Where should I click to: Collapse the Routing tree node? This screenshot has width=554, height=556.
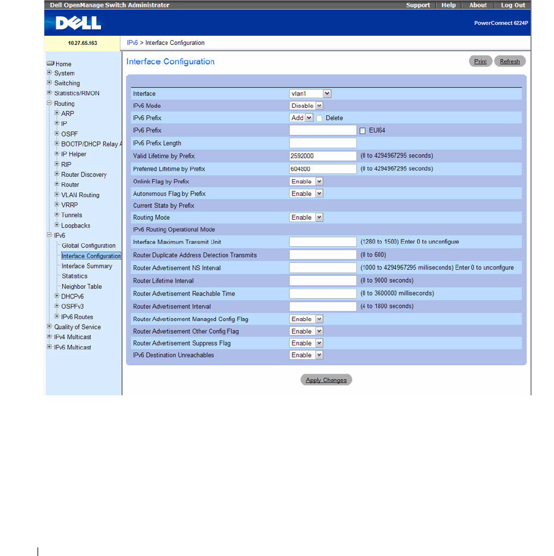(49, 103)
